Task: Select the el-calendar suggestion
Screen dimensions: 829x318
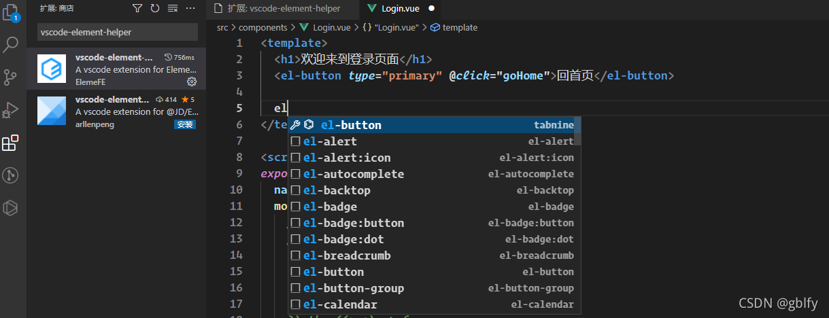Action: click(435, 304)
